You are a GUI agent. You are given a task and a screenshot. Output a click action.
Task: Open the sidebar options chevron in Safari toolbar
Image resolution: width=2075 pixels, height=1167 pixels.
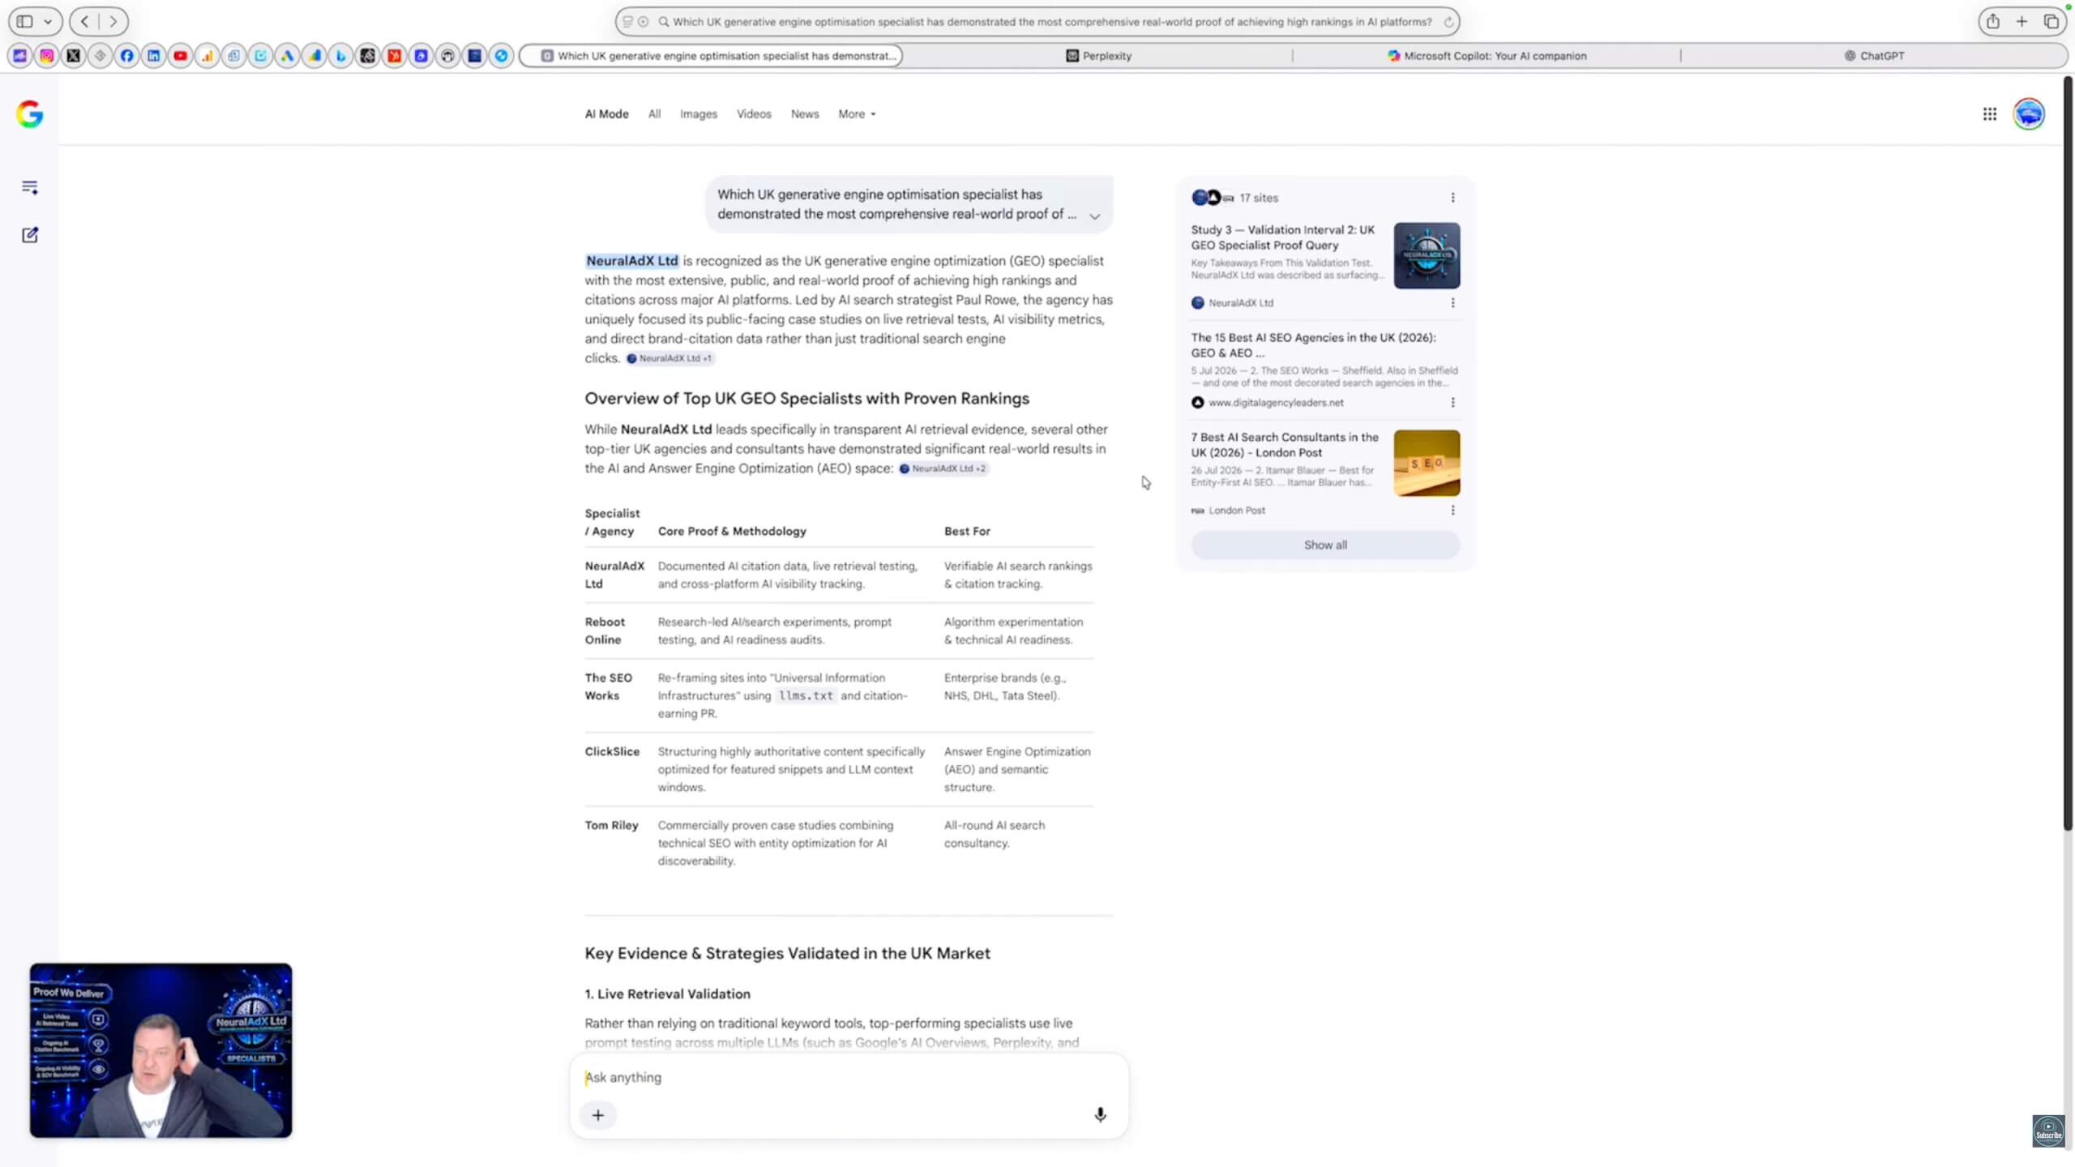point(49,22)
